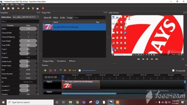
Task: Click the red Export Video button
Action: (x=43, y=8)
